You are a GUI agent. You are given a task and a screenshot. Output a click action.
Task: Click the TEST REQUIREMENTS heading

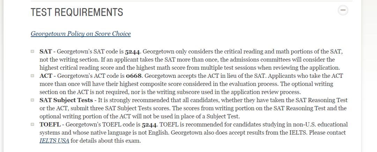(77, 12)
